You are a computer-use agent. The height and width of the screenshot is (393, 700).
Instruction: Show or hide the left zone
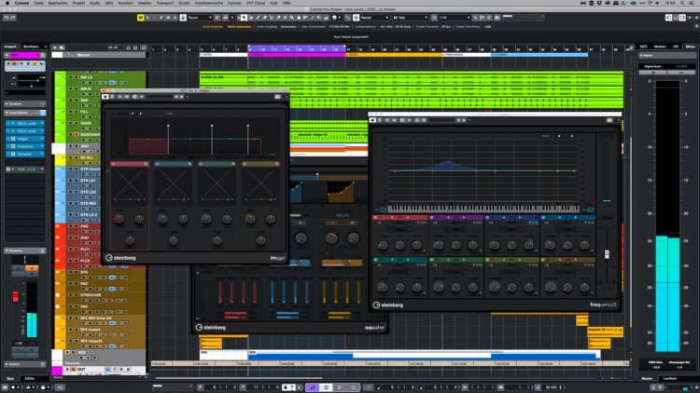pos(669,18)
